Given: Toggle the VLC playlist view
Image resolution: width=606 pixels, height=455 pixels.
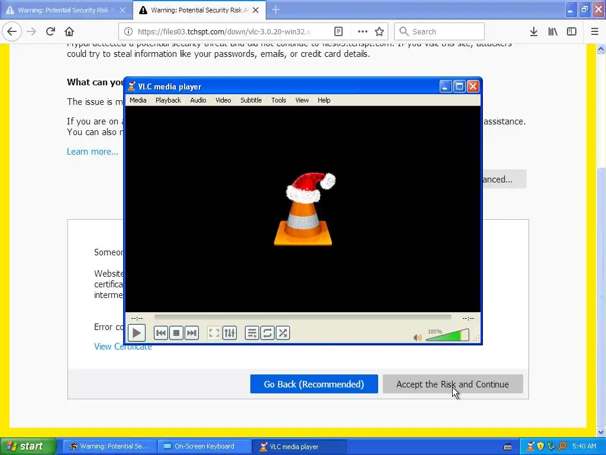Looking at the screenshot, I should point(252,333).
